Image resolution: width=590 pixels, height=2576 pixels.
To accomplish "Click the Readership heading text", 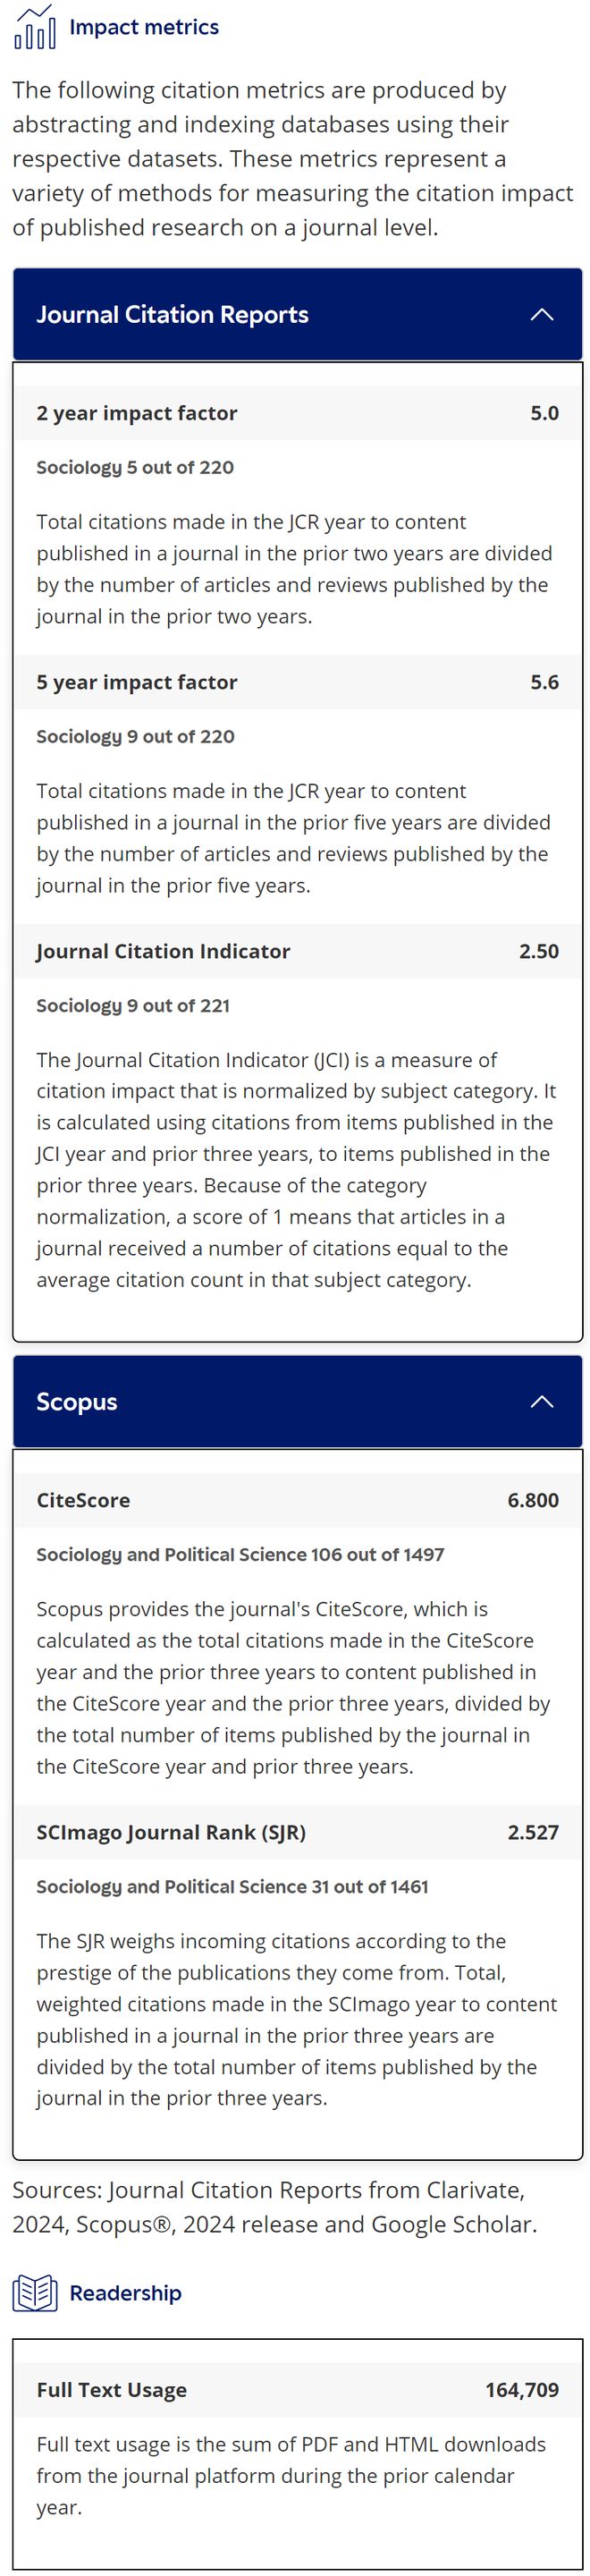I will point(125,2293).
